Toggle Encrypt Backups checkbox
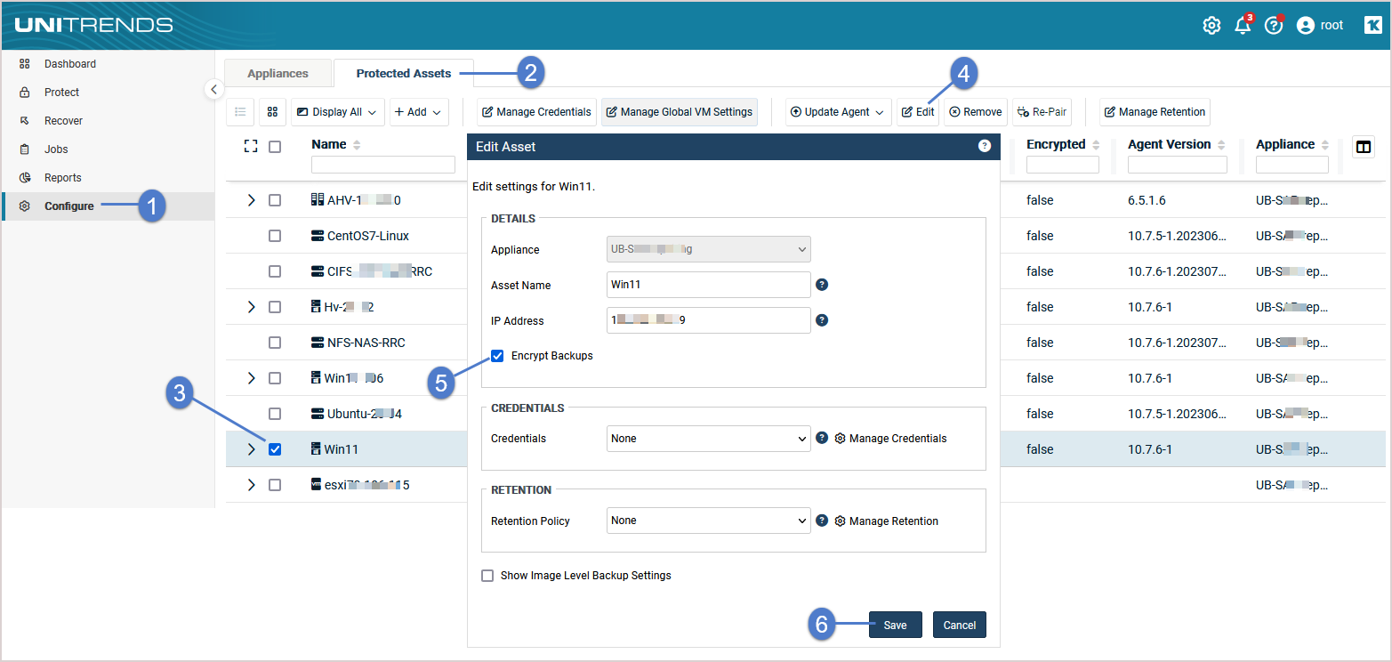1392x662 pixels. point(497,356)
